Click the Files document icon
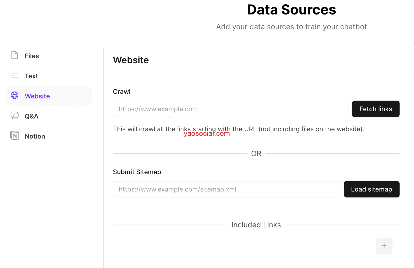This screenshot has height=268, width=414. point(15,55)
